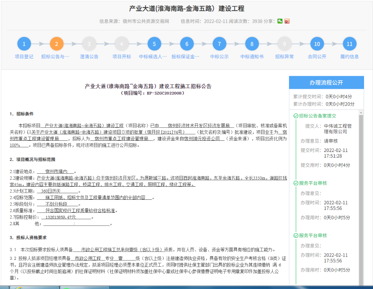Open the greyed step 9 circle
Screen dimensions: 373x289
coord(284,44)
